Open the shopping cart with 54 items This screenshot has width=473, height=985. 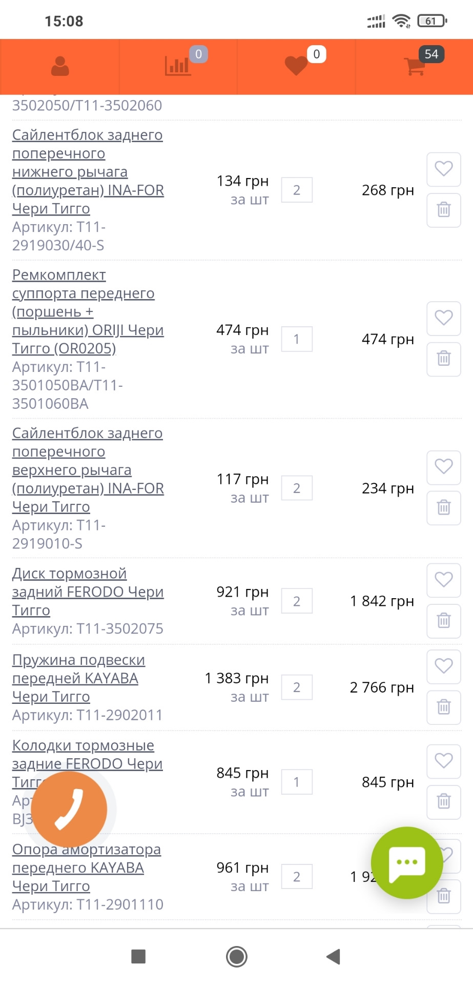click(x=415, y=66)
